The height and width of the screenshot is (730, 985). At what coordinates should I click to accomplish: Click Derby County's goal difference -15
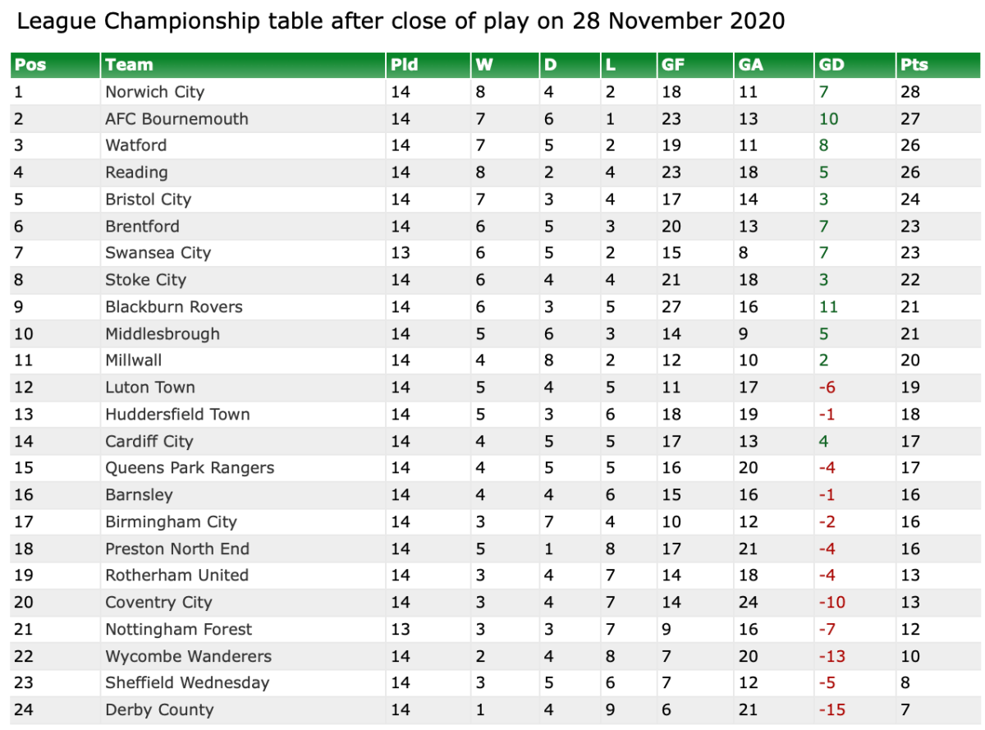tap(832, 710)
